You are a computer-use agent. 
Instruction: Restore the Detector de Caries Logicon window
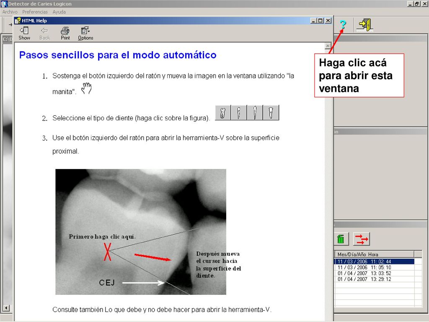pyautogui.click(x=417, y=4)
